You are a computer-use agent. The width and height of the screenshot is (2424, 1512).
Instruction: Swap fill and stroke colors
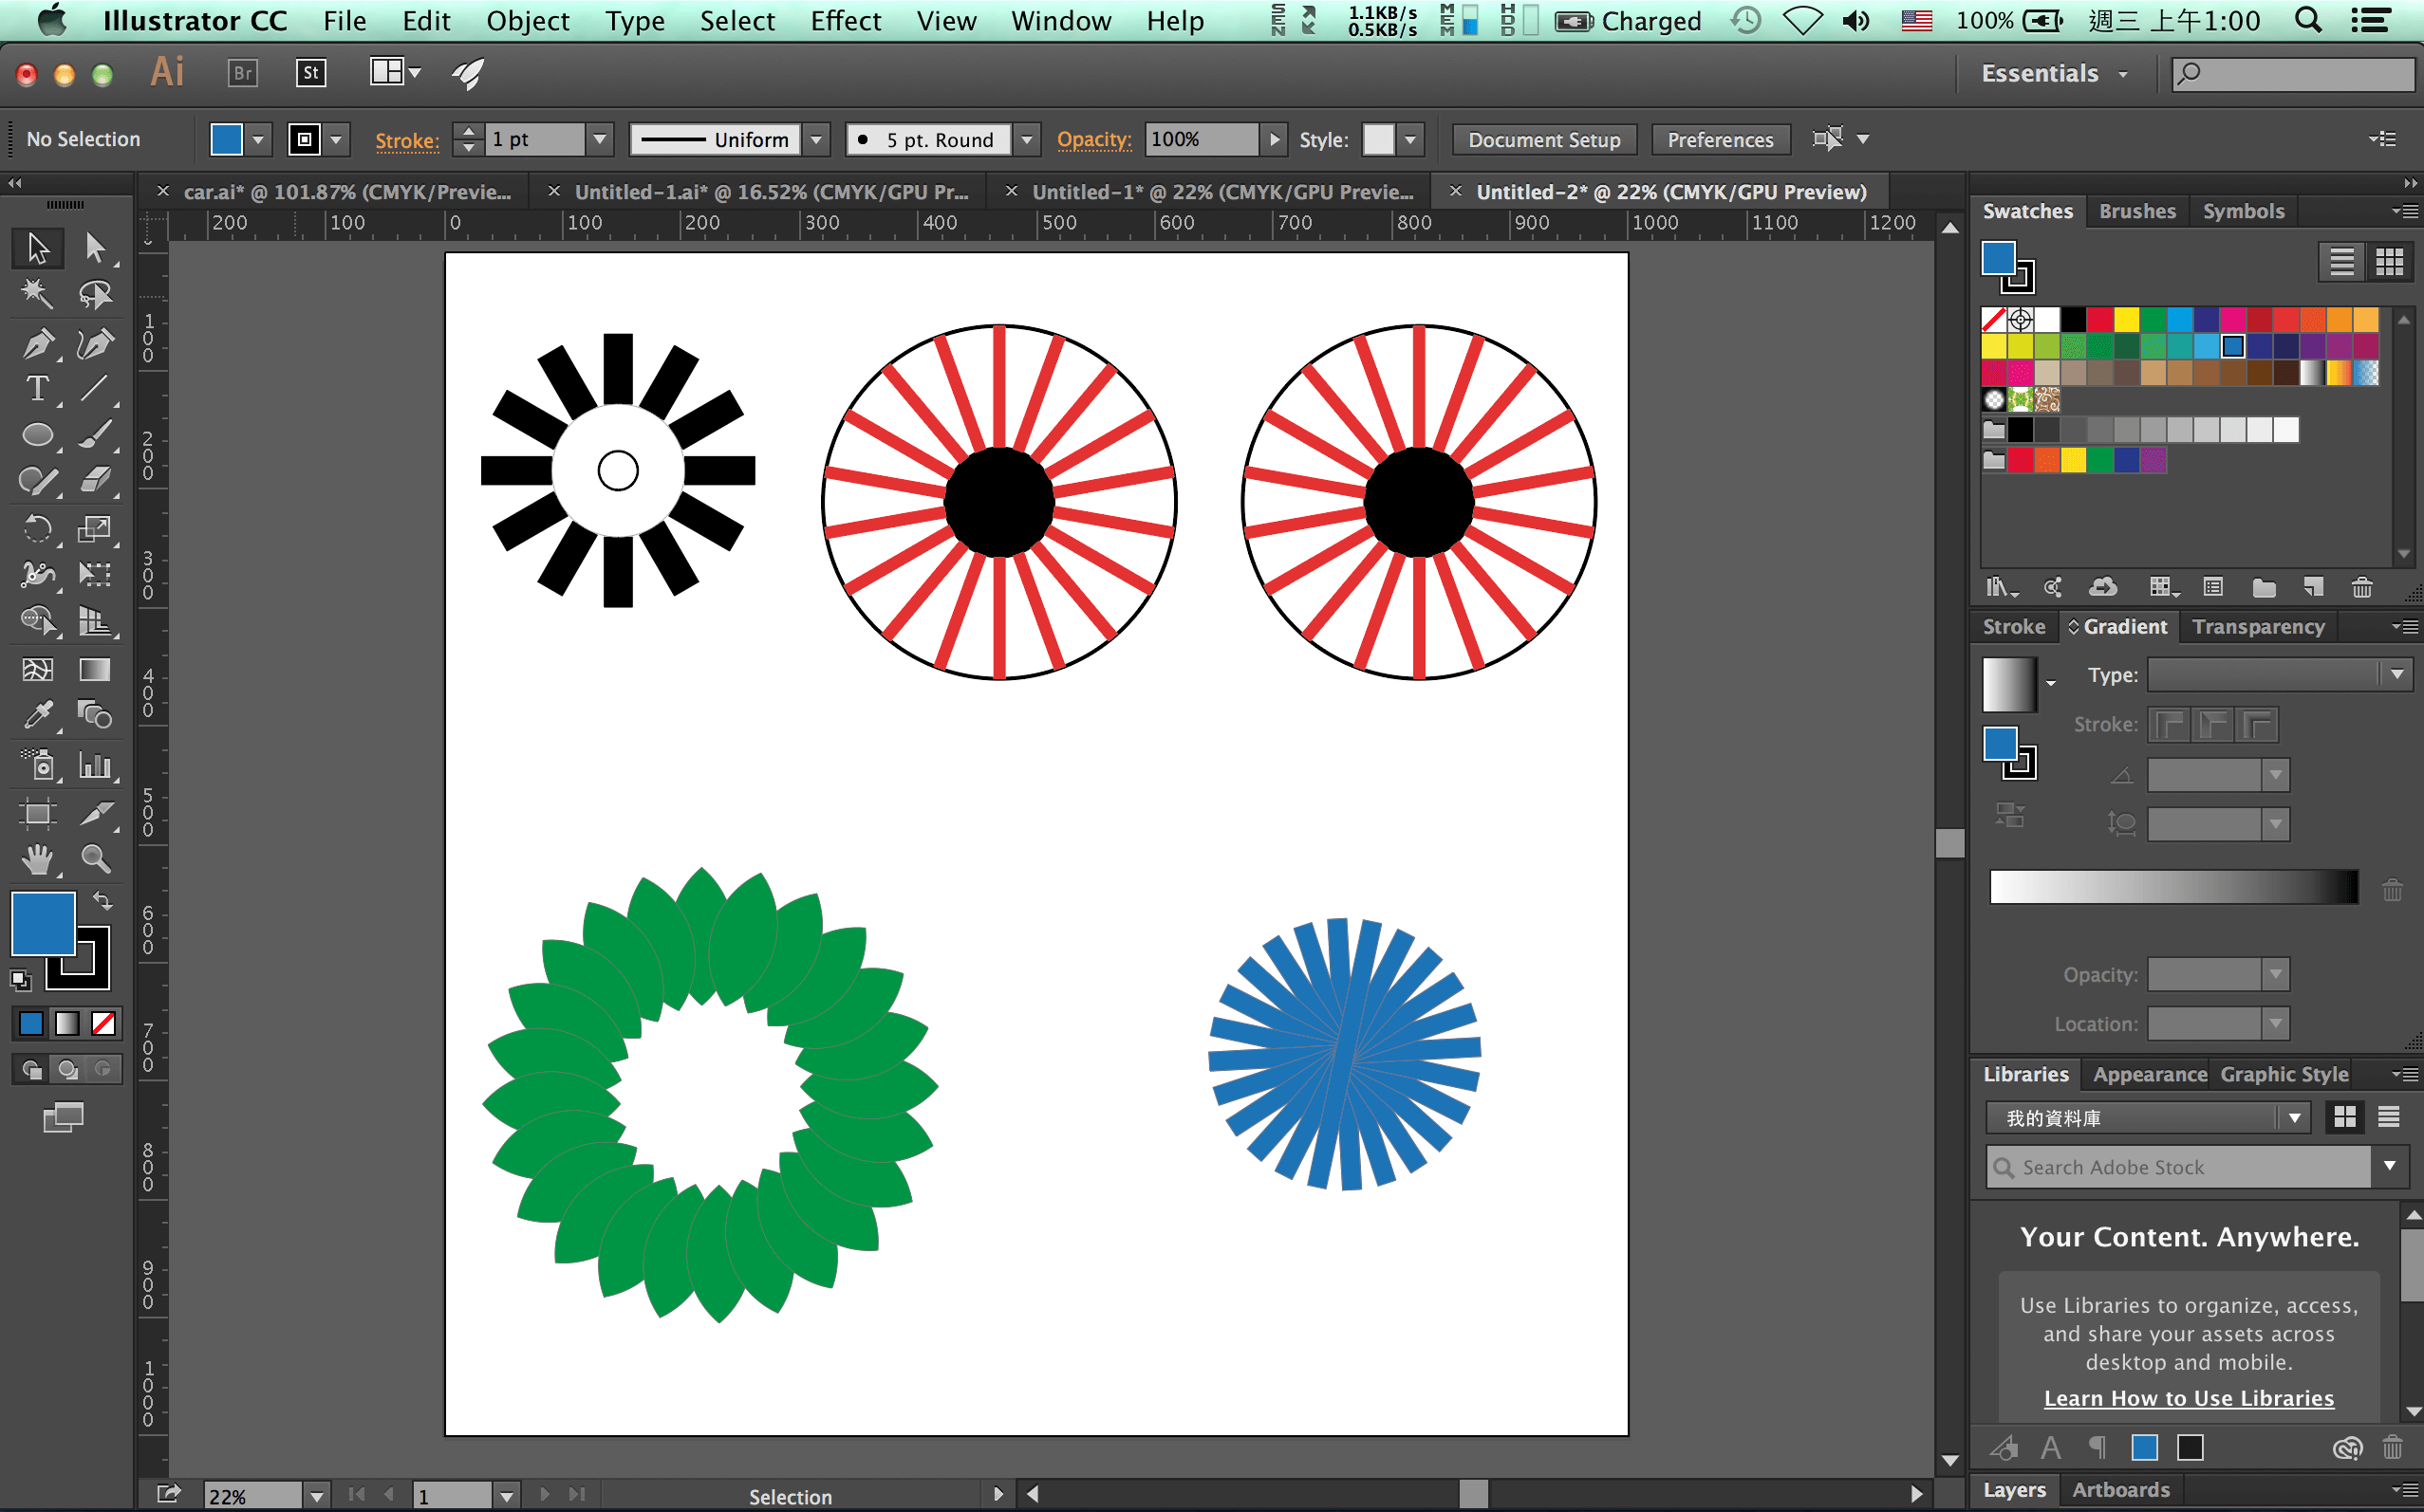pyautogui.click(x=103, y=900)
